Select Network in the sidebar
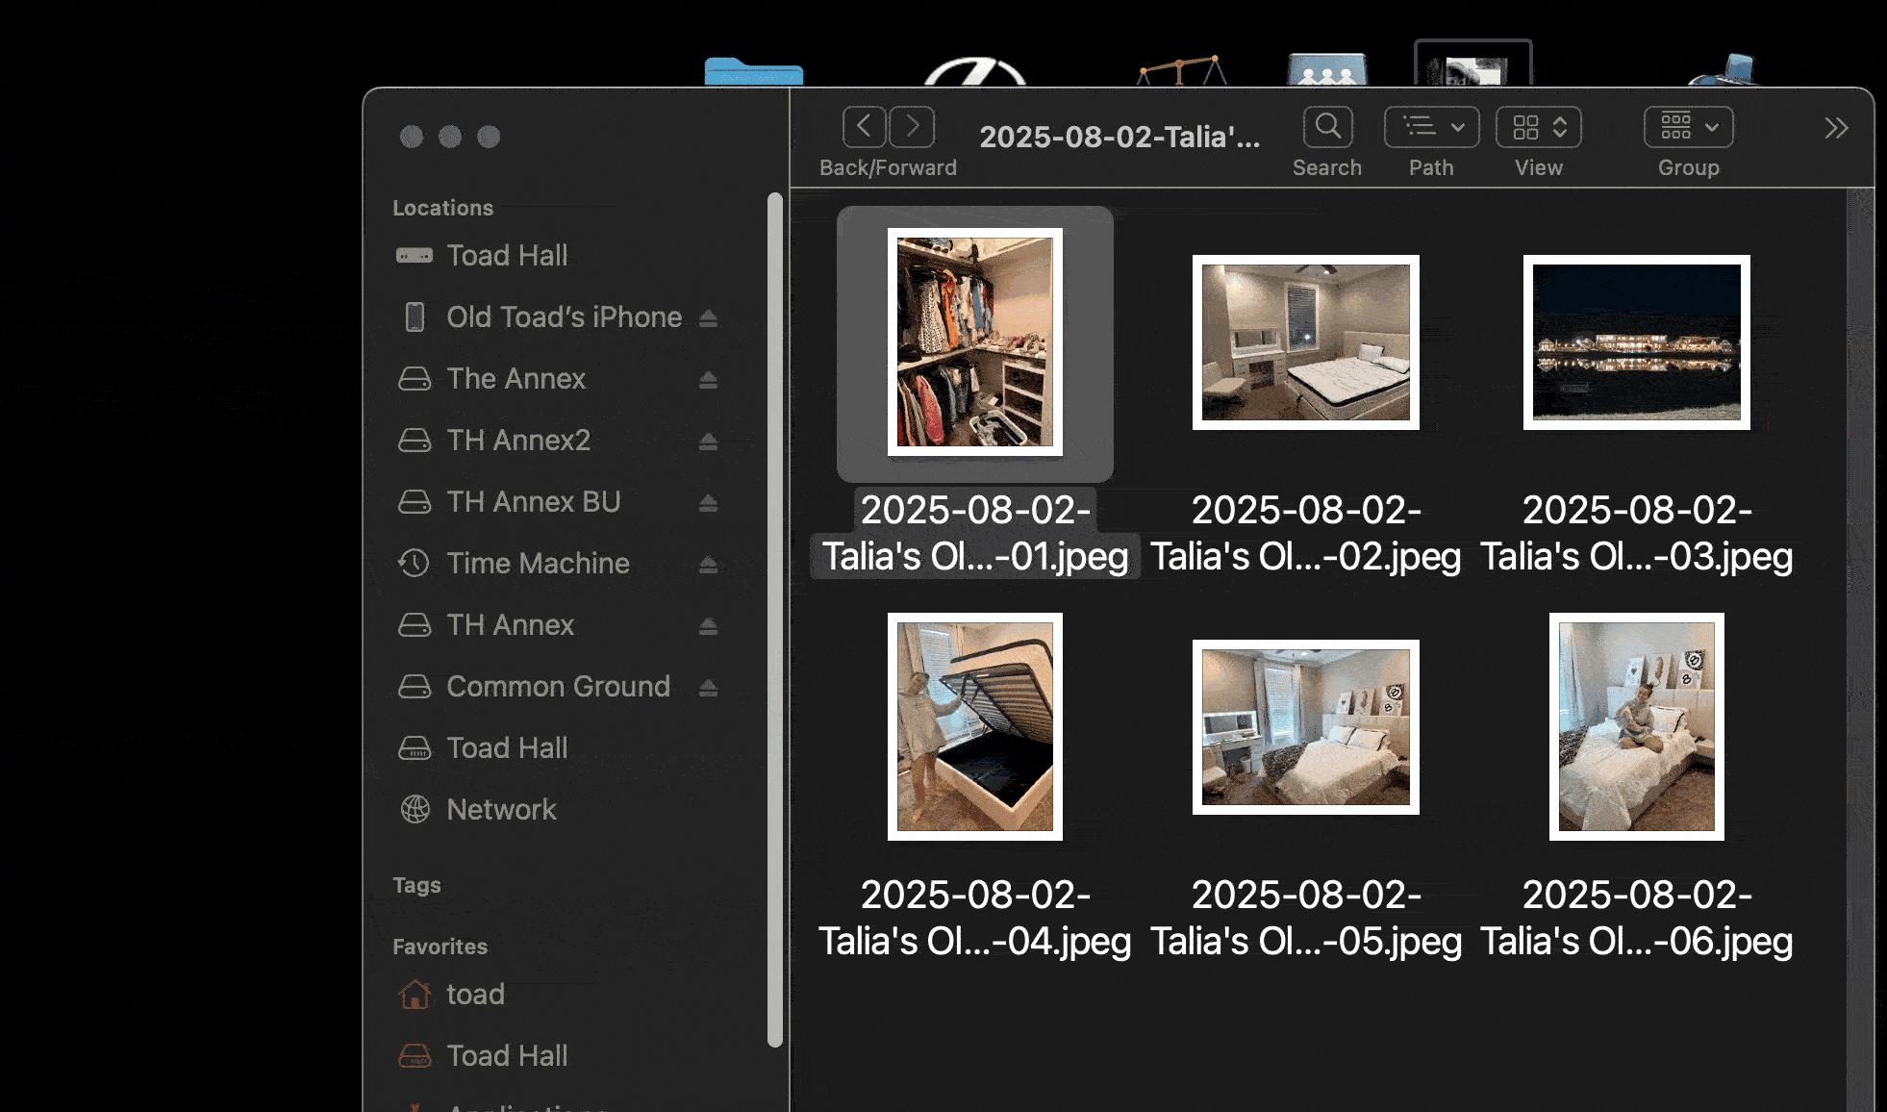Viewport: 1887px width, 1112px height. (501, 810)
